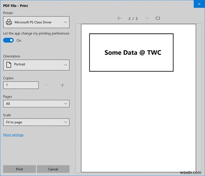The image size is (205, 176).
Task: Click the Cancel button
Action: click(x=53, y=169)
